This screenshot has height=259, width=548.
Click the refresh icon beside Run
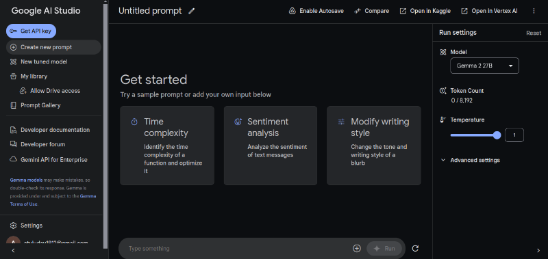point(415,249)
